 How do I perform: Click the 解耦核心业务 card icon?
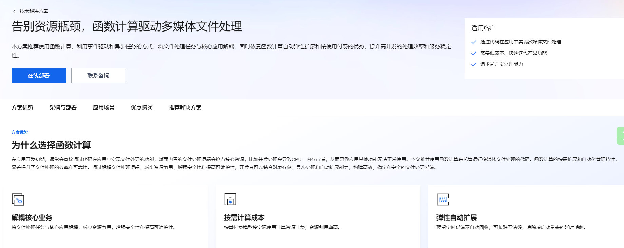[18, 200]
